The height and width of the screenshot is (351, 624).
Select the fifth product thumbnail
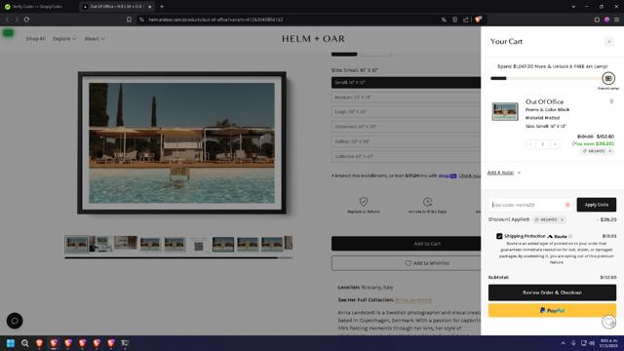175,244
